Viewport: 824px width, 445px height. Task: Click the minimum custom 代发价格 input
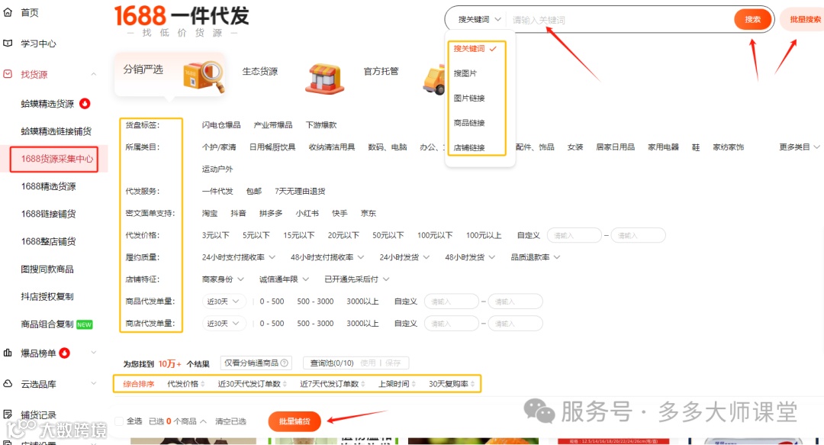pos(574,235)
